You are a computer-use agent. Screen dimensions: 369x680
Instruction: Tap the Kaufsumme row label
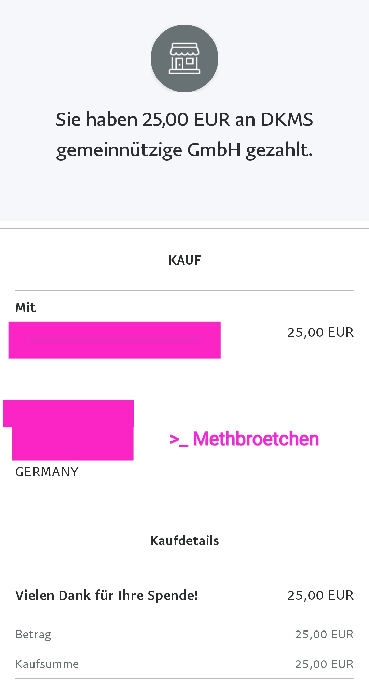pos(47,664)
